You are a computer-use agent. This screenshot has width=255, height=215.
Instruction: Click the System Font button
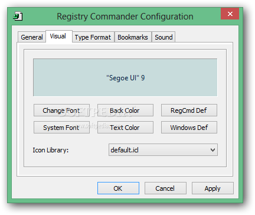pyautogui.click(x=61, y=128)
